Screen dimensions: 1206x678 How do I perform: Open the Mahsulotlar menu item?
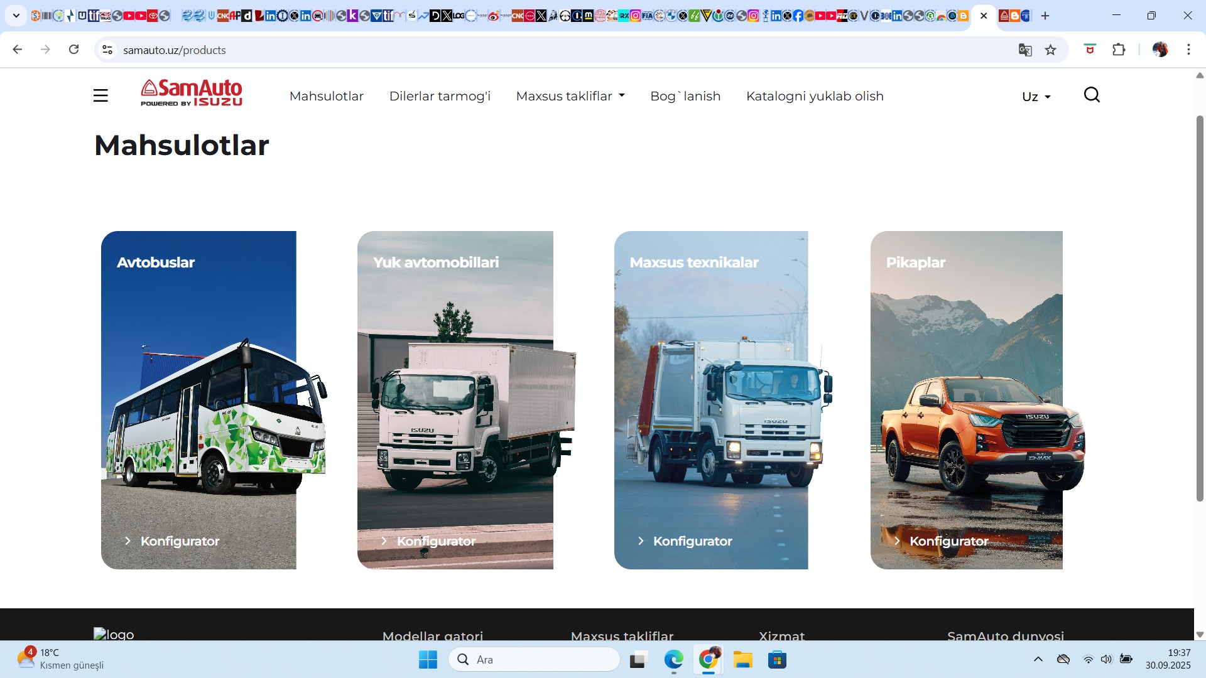(x=326, y=96)
